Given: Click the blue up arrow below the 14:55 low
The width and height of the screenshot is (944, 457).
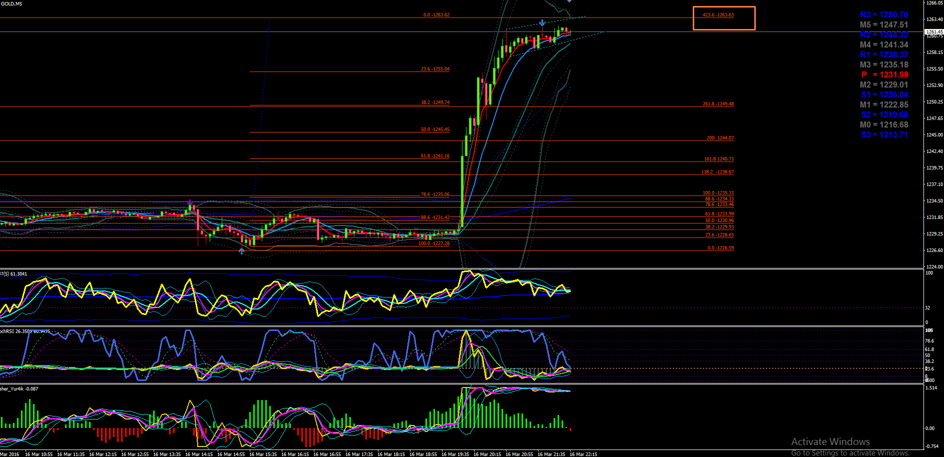Looking at the screenshot, I should click(242, 250).
